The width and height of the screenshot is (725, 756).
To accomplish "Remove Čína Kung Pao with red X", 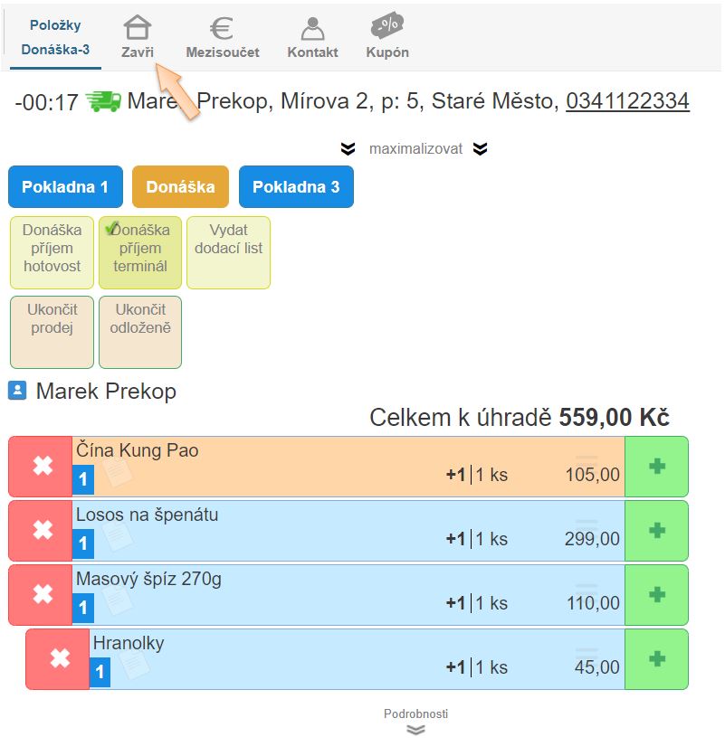I will click(42, 467).
